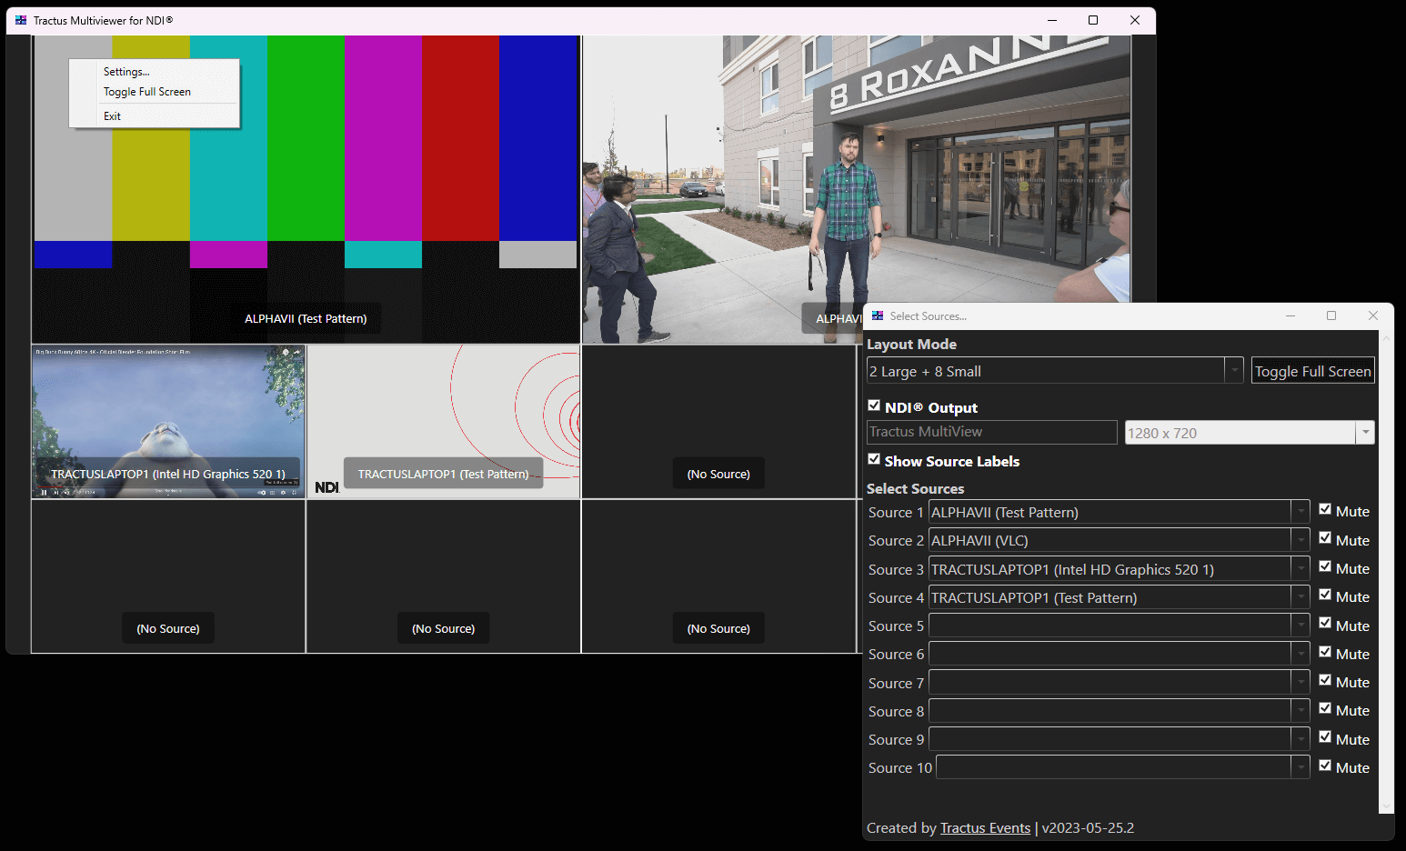Enter fullscreen via the player's fullscreen icon

294,493
